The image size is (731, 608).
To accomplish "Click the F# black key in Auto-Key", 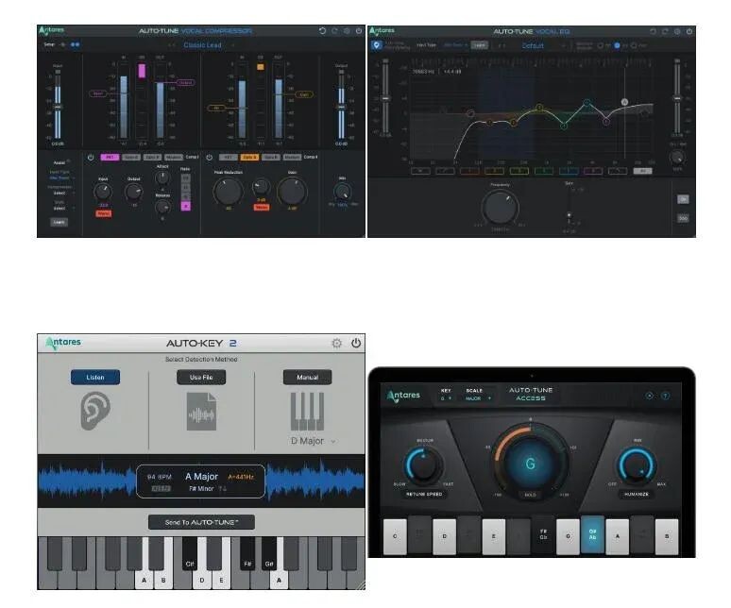I will click(247, 553).
